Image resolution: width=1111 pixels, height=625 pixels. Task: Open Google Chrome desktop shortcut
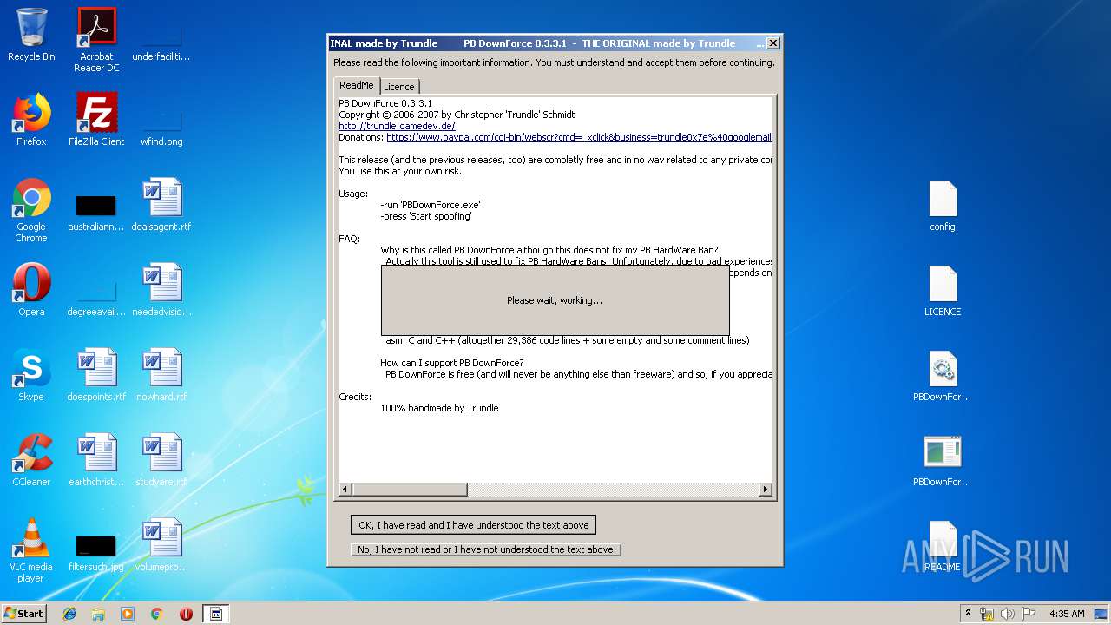pos(31,210)
